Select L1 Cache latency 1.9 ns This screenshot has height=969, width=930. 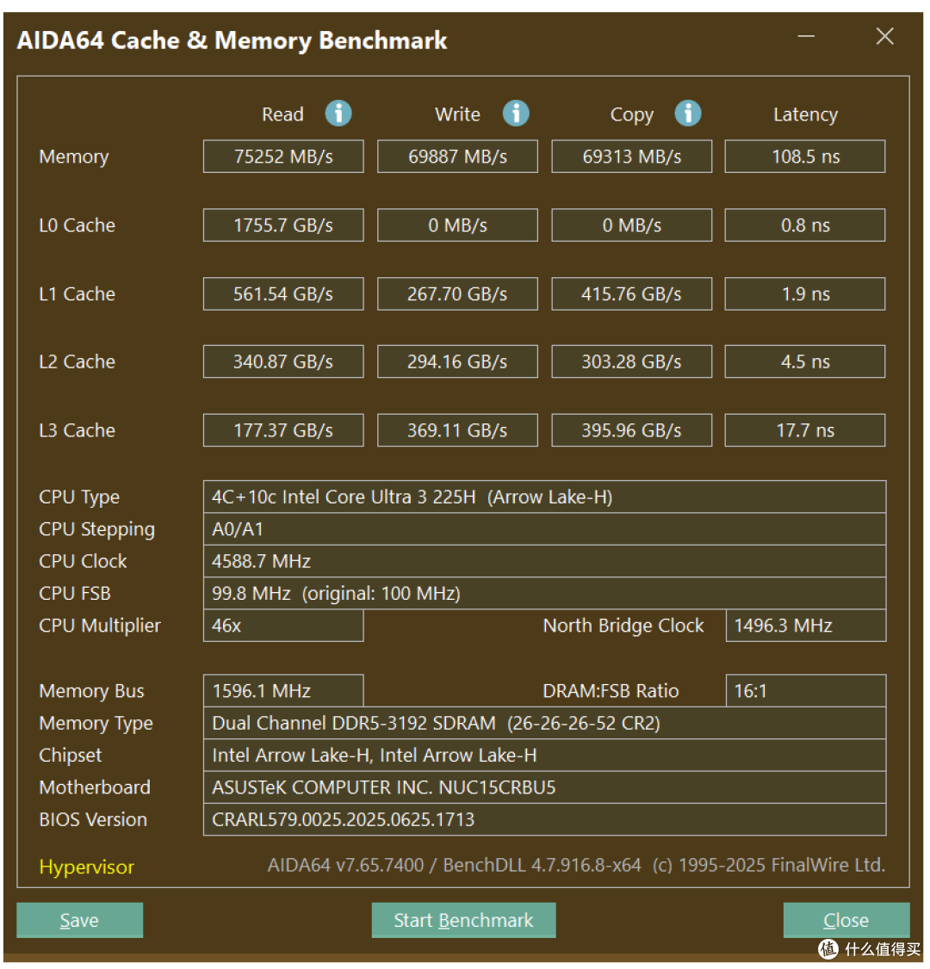pos(805,293)
